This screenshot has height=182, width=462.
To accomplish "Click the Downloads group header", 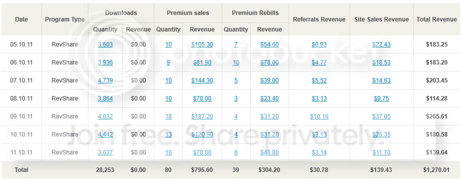I will [x=121, y=13].
